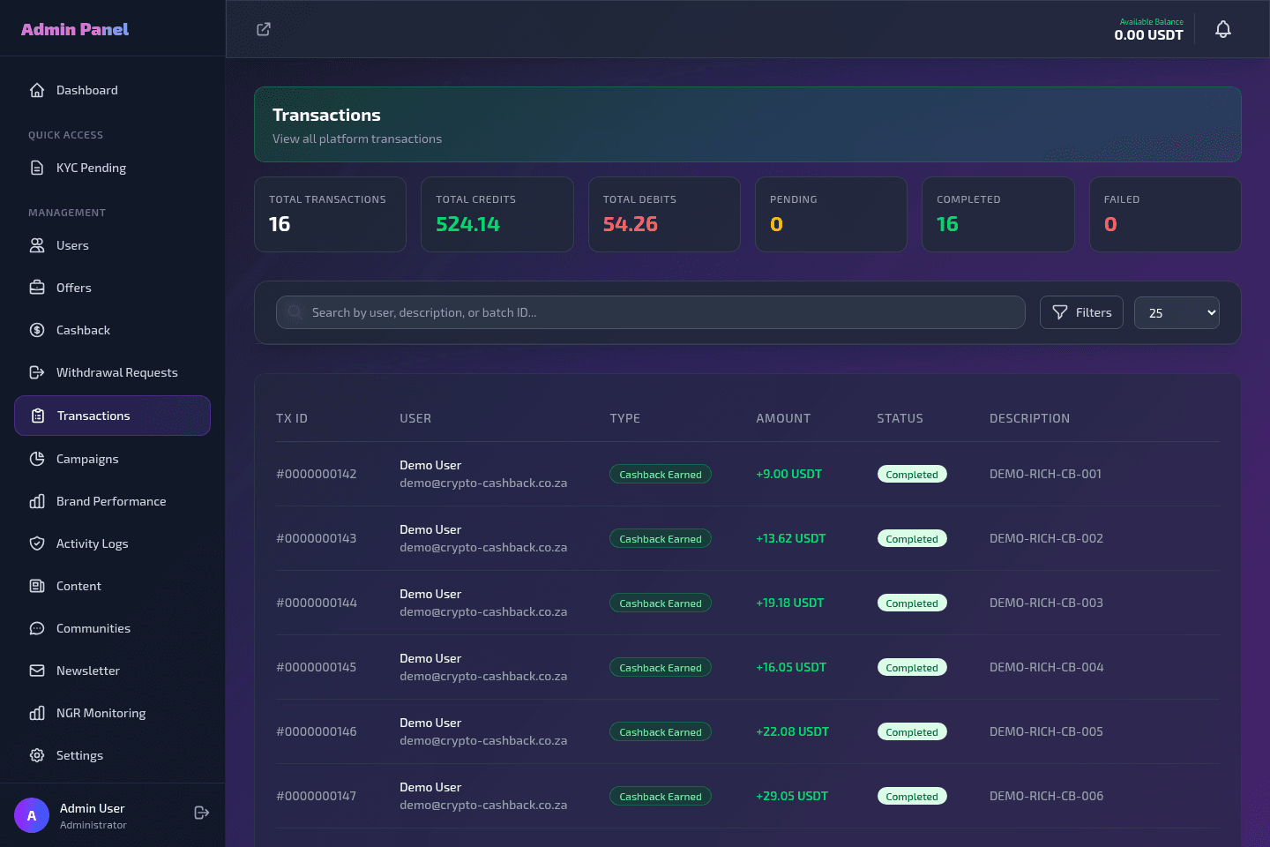This screenshot has height=847, width=1270.
Task: Click the +29.05 USDT amount
Action: [792, 796]
